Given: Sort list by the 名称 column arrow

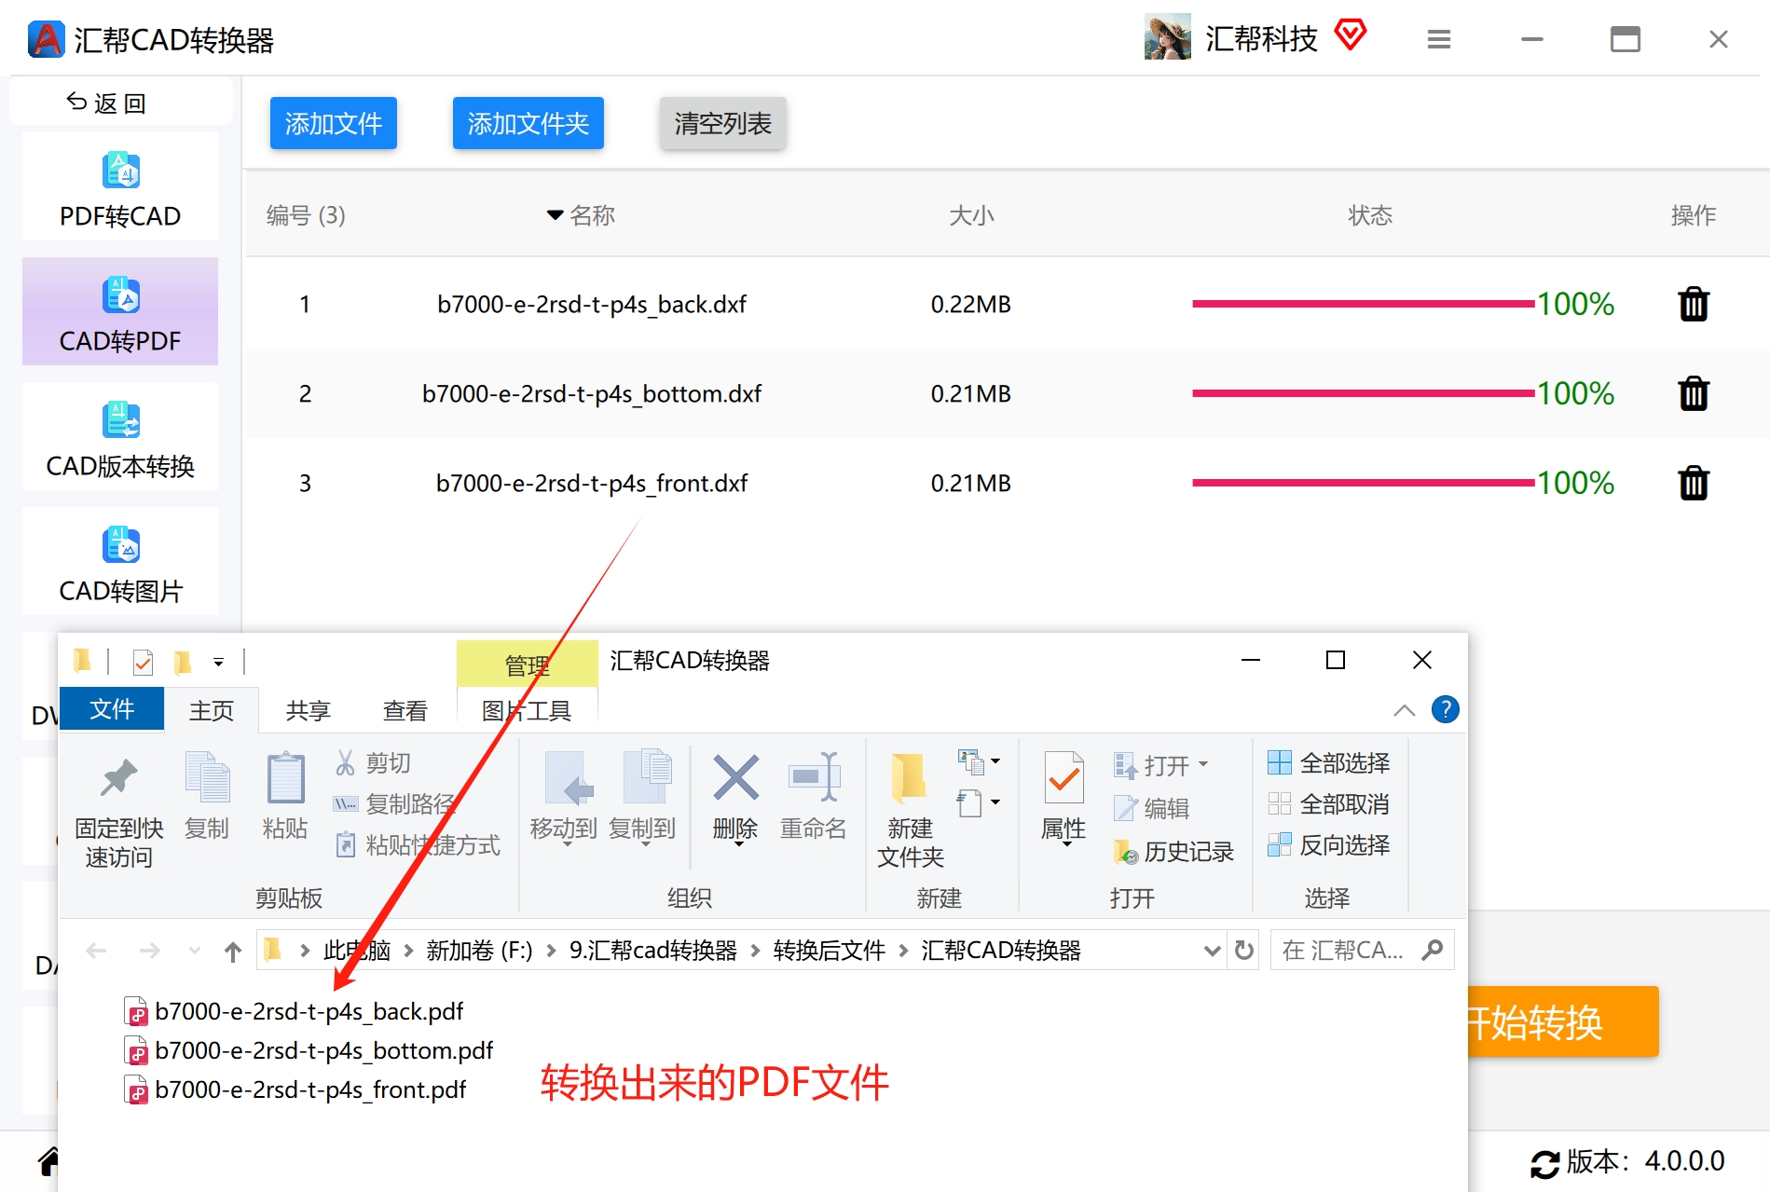Looking at the screenshot, I should click(555, 215).
